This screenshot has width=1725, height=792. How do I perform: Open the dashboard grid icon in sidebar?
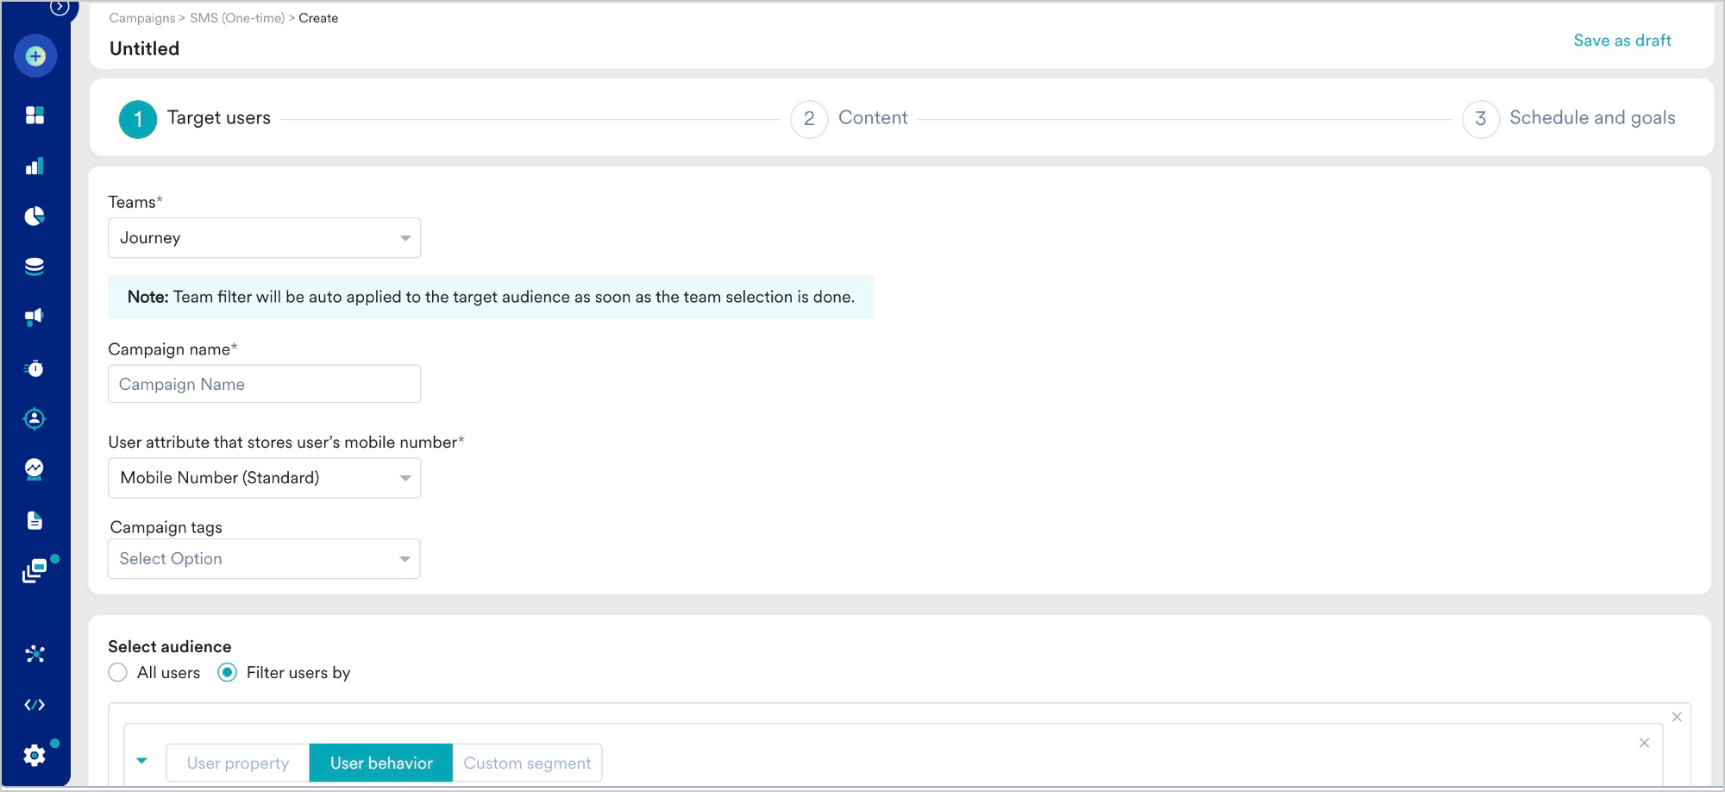(x=34, y=116)
